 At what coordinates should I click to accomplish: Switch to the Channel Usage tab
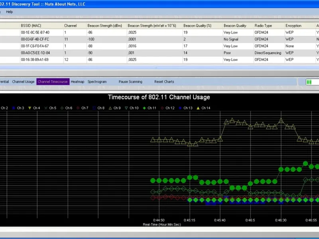point(23,82)
